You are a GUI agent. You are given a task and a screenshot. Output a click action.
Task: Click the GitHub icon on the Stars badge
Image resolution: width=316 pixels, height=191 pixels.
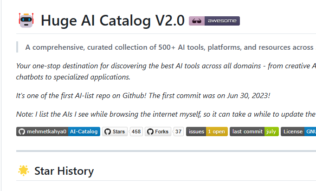(108, 132)
